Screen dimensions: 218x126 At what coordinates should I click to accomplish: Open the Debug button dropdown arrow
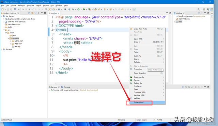76,9
